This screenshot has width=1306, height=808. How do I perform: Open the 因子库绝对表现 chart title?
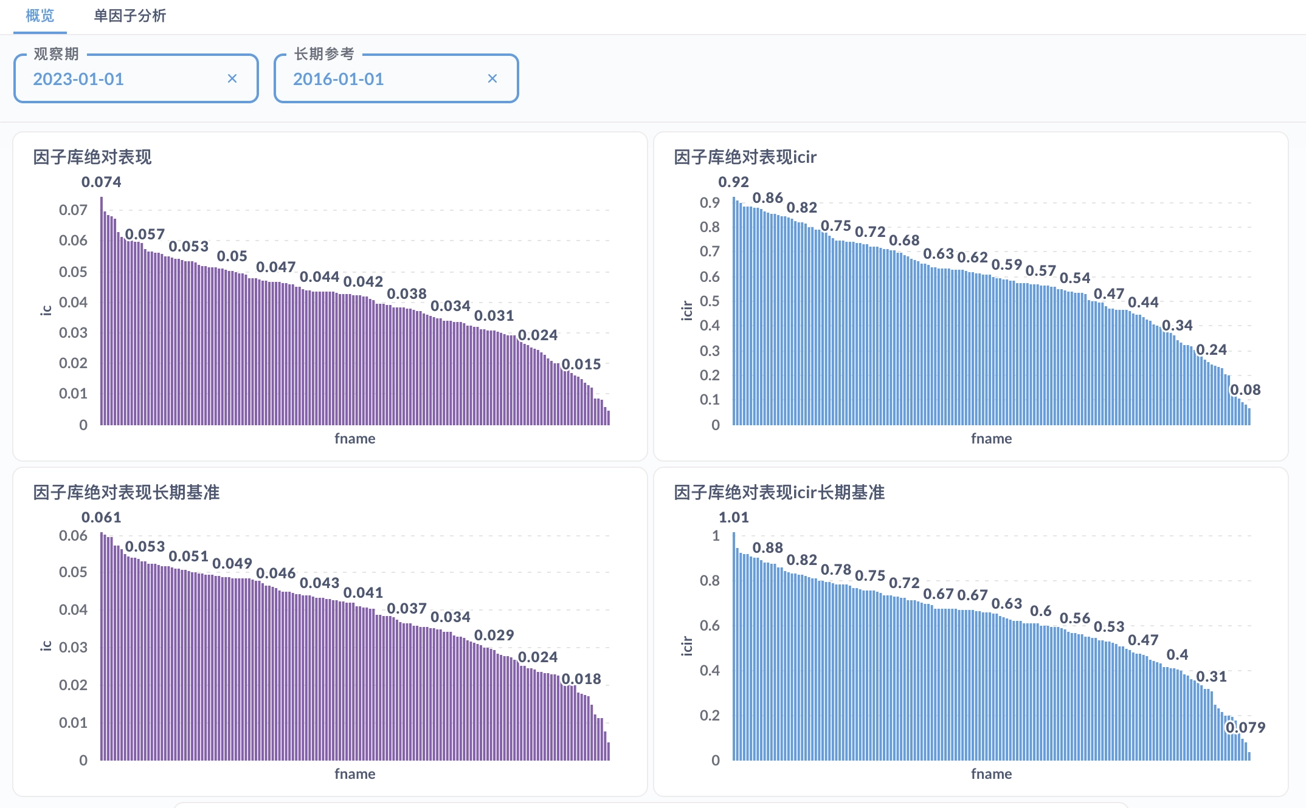pyautogui.click(x=92, y=157)
